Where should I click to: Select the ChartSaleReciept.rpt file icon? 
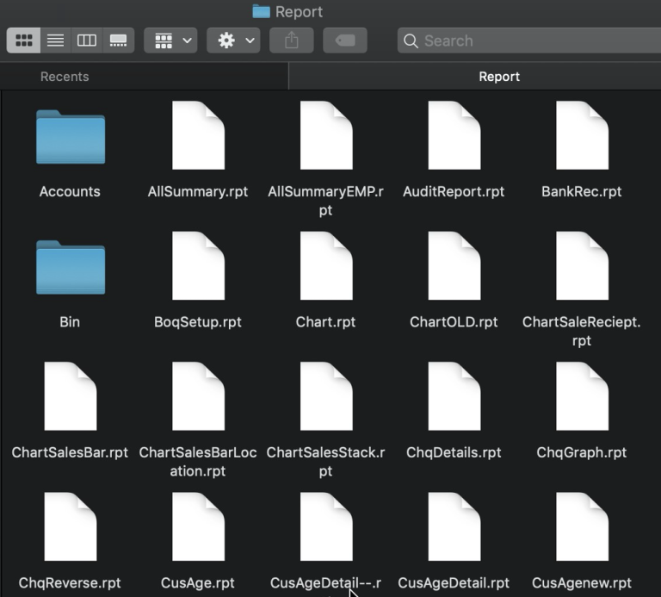pyautogui.click(x=582, y=265)
